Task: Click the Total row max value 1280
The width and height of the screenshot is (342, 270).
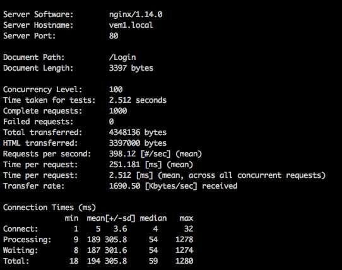Action: click(x=184, y=261)
